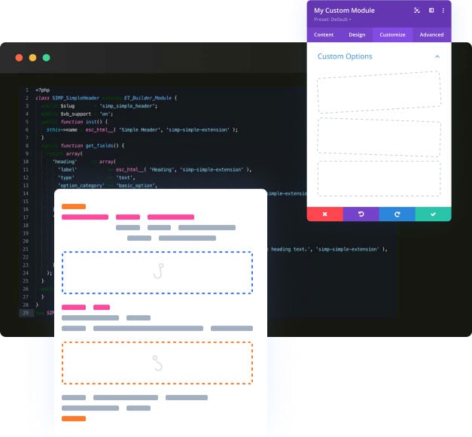Click the bottom dashed placeholder option box
This screenshot has width=472, height=437.
pyautogui.click(x=379, y=178)
